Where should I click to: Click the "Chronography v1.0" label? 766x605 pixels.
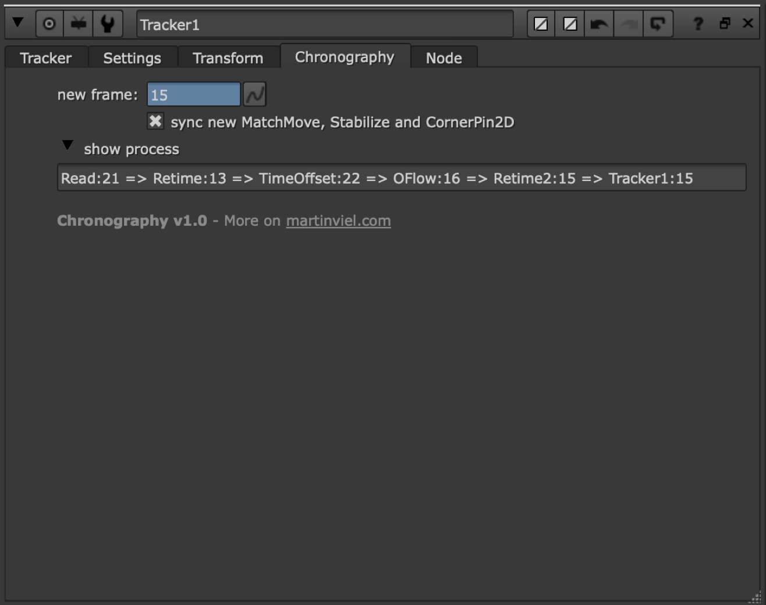[x=132, y=221]
